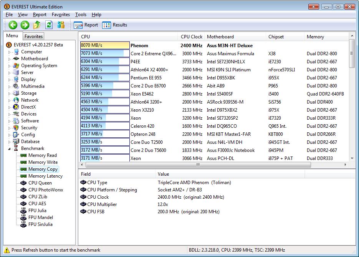Click the EVEREST v4.20.1257 Beta root icon
The height and width of the screenshot is (257, 359).
9,45
